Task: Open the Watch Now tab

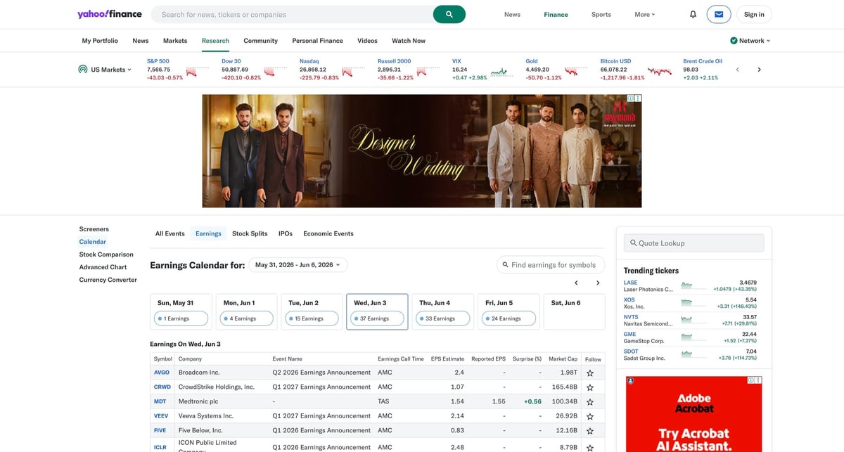Action: (409, 41)
